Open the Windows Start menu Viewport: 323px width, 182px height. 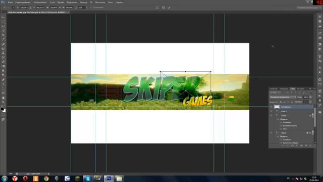click(x=5, y=178)
